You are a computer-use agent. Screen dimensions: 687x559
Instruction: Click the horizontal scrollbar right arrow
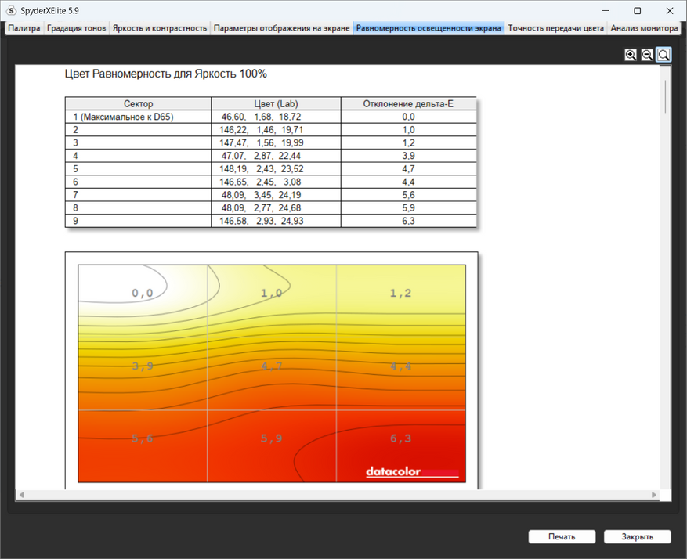[x=654, y=495]
